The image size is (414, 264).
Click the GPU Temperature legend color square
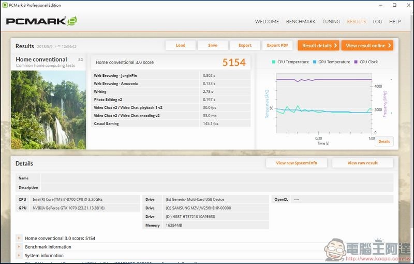[314, 62]
